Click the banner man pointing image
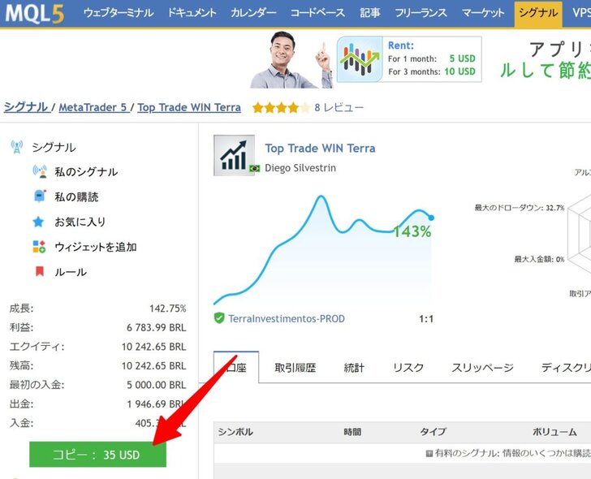Image resolution: width=591 pixels, height=479 pixels. point(291,59)
